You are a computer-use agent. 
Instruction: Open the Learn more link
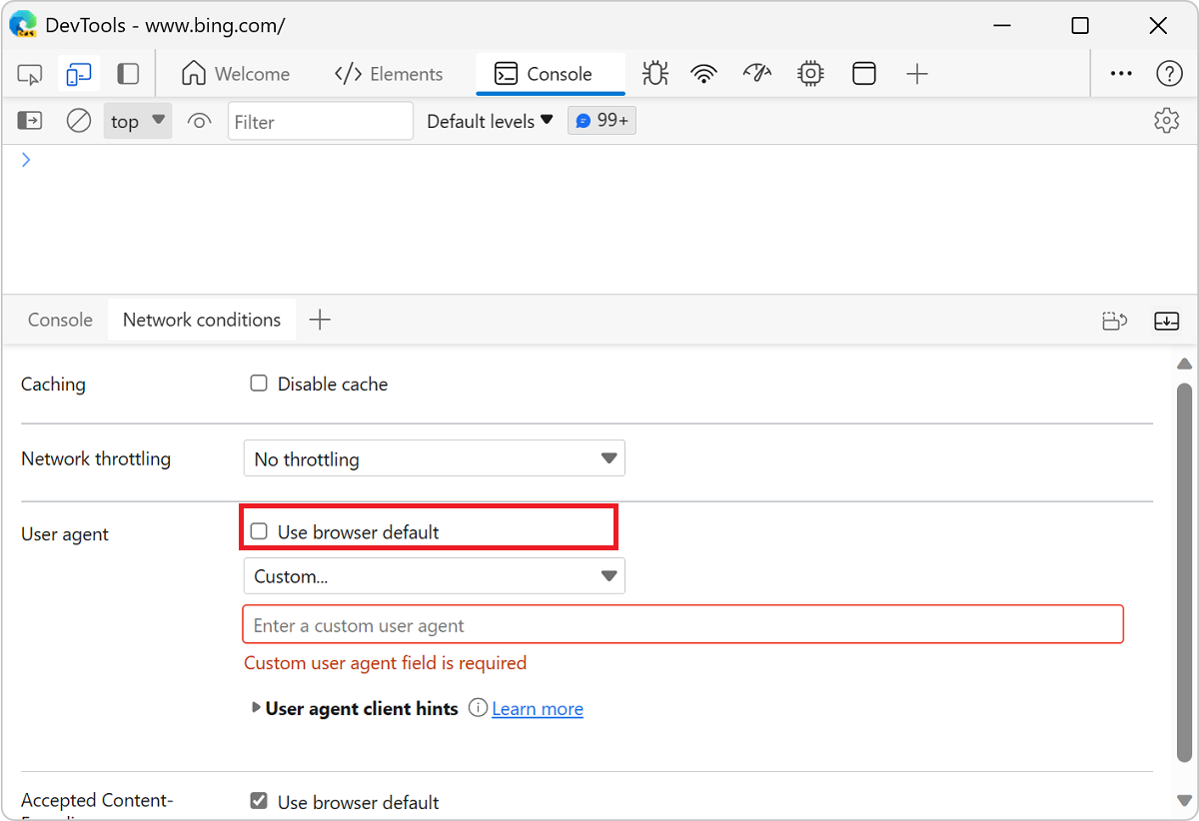pyautogui.click(x=538, y=709)
